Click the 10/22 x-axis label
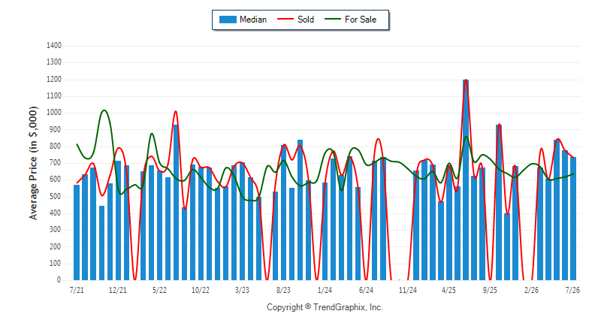Image resolution: width=601 pixels, height=326 pixels. (201, 290)
